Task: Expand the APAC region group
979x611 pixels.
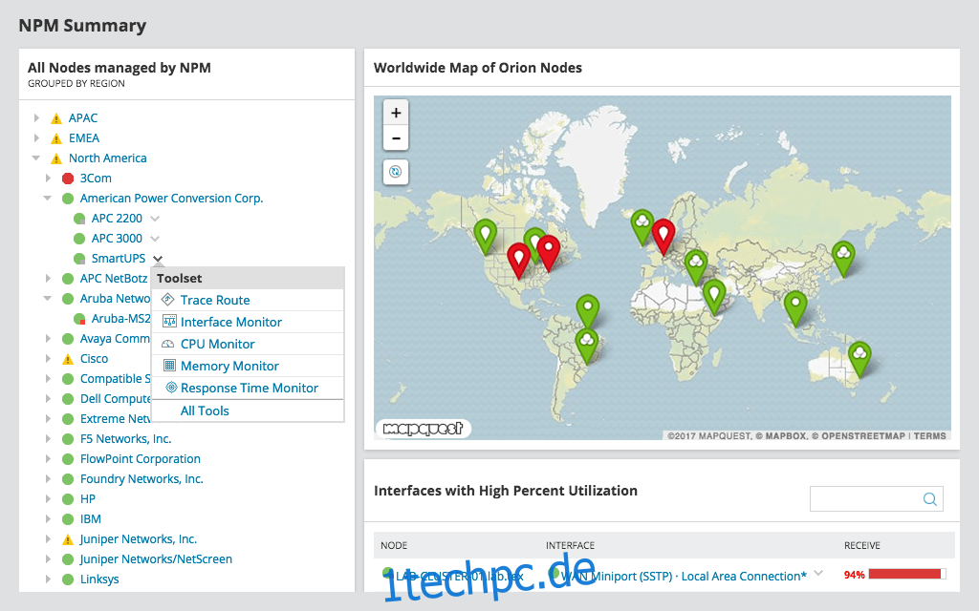Action: point(37,117)
